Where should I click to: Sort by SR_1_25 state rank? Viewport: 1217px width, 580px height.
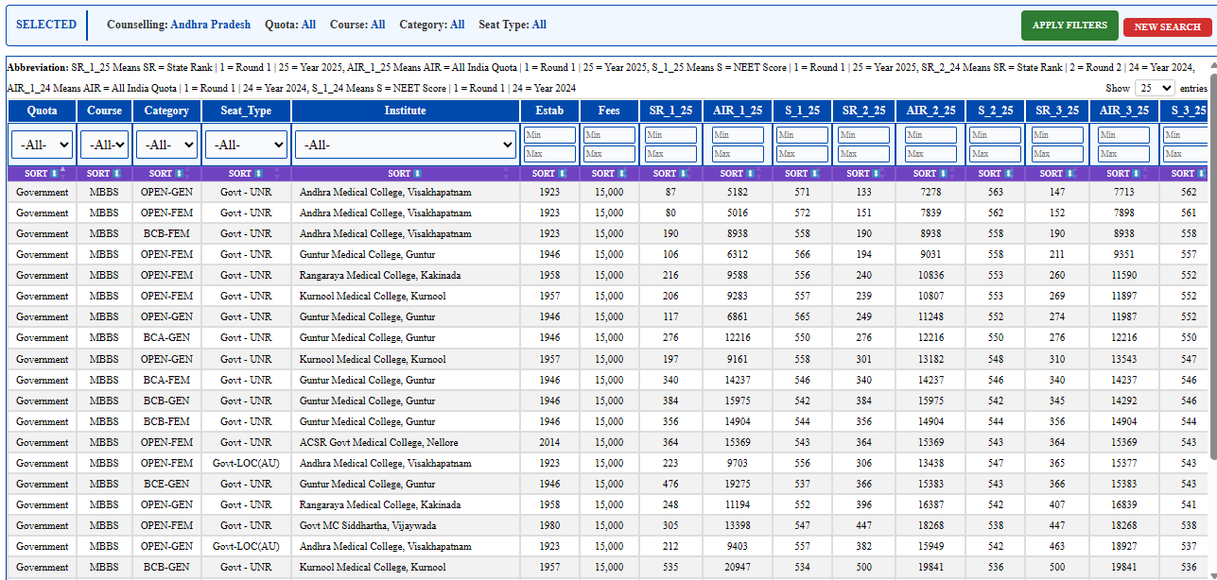click(x=670, y=174)
